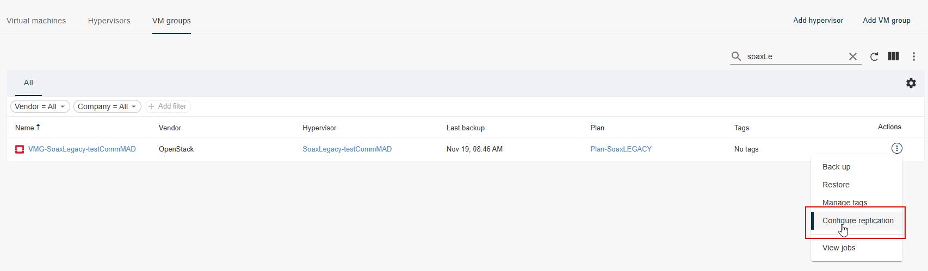Switch to the Hypervisors tab
The width and height of the screenshot is (928, 271).
tap(109, 21)
